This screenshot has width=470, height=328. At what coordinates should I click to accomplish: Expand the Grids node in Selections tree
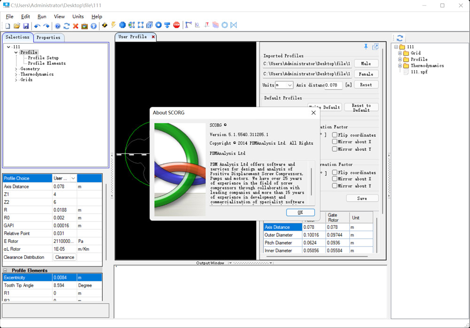[16, 80]
